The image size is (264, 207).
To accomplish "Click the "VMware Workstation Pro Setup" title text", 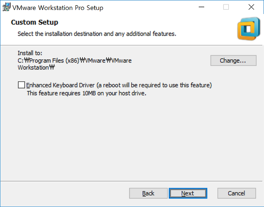I will pos(58,8).
